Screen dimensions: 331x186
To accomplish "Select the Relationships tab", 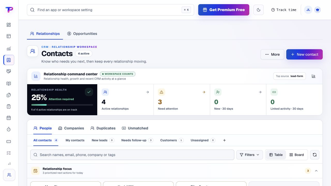I will tap(45, 34).
